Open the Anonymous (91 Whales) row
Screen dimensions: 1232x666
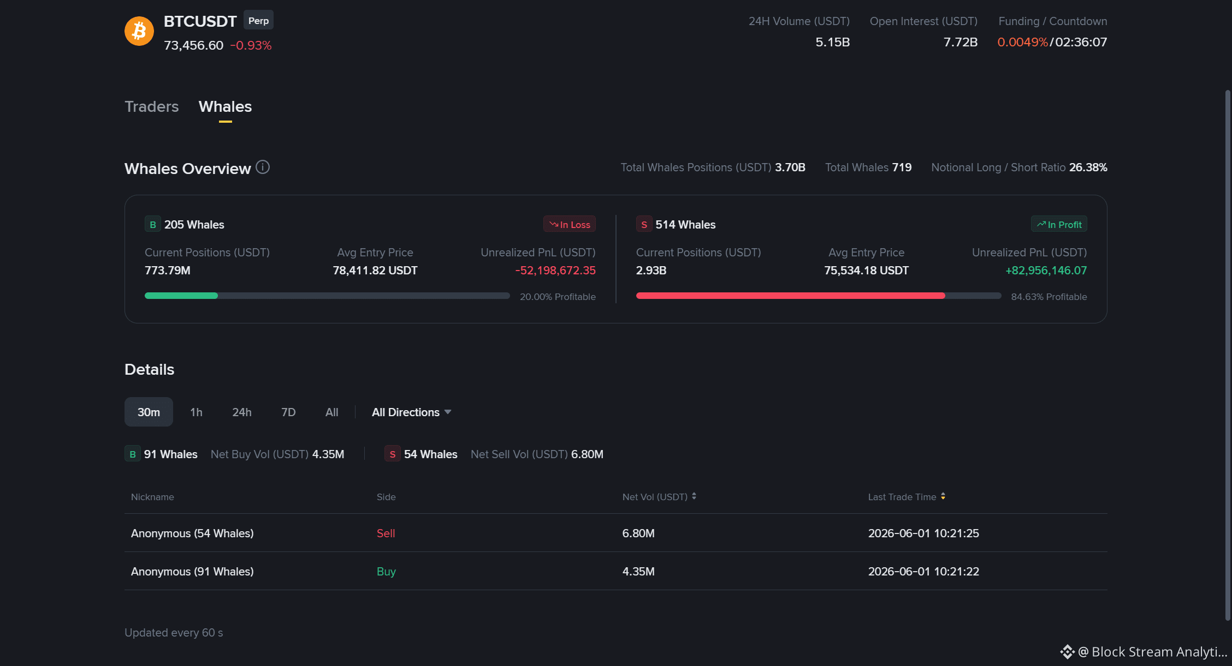pyautogui.click(x=616, y=571)
